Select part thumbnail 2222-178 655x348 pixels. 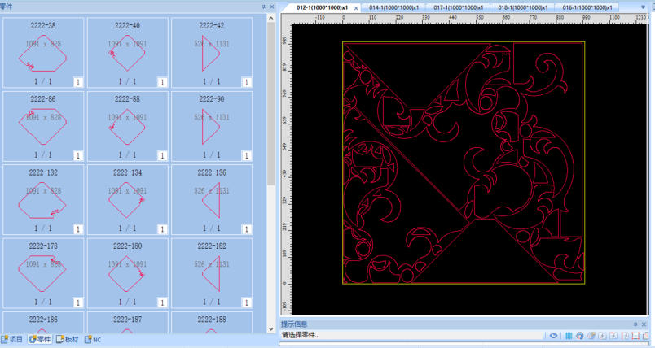tap(43, 273)
